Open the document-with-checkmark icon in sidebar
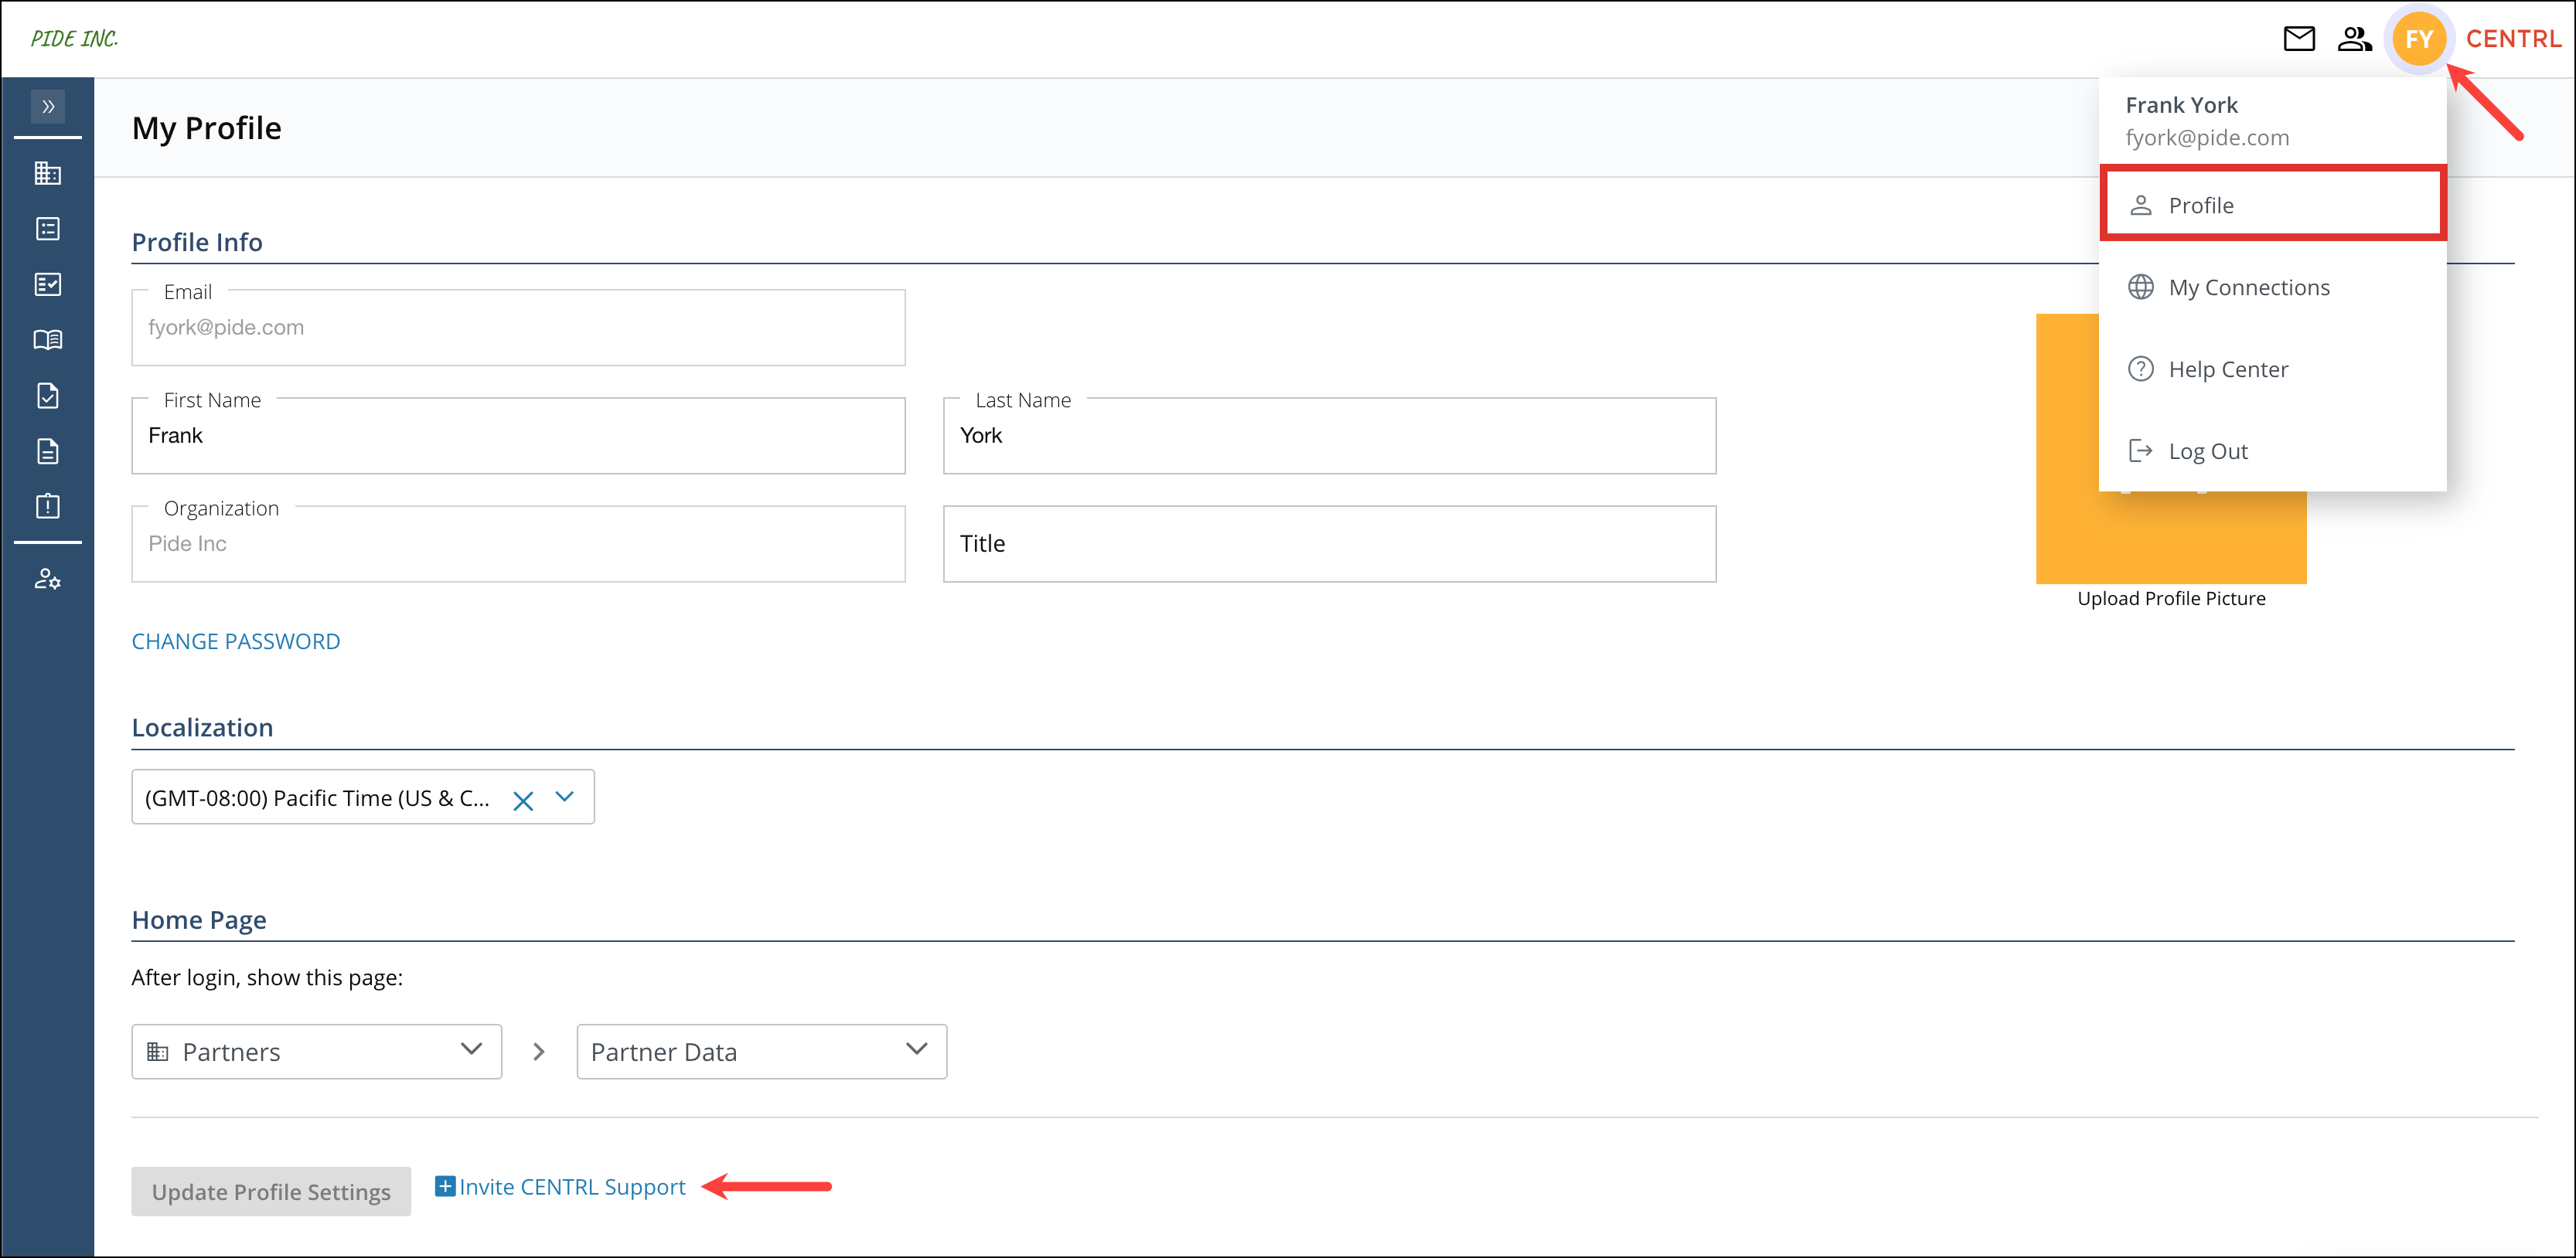 pyautogui.click(x=47, y=396)
